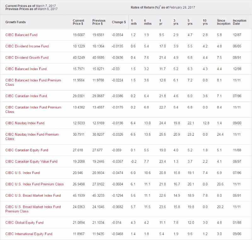Select current price 24.0363 of U.S. Broad Market Premium Class

tap(79, 207)
